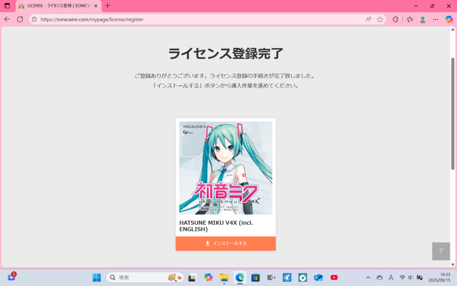
Task: Expand the Edge settings and more menu
Action: 436,19
